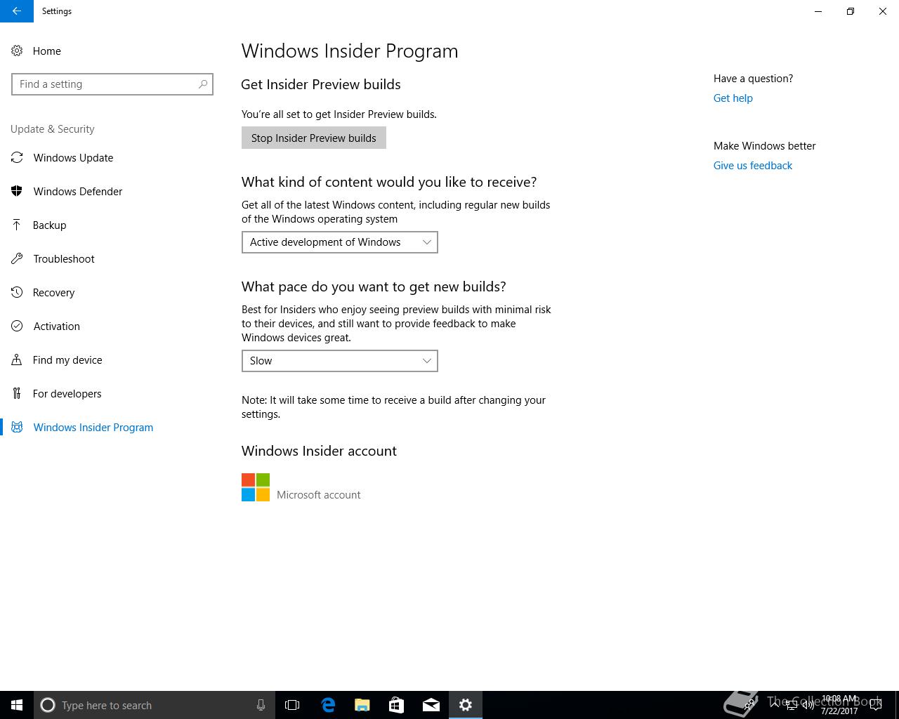Restore down the Settings window

point(851,11)
